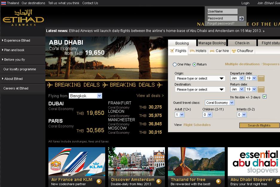Open Our destinations in top bar

(33, 3)
